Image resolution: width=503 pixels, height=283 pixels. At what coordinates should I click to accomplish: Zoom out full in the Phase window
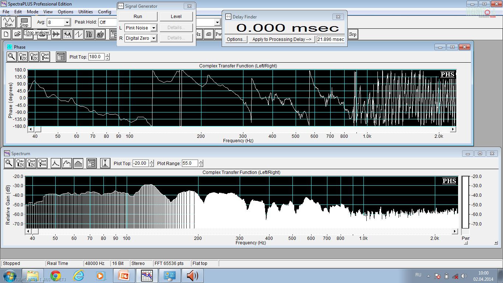45,56
